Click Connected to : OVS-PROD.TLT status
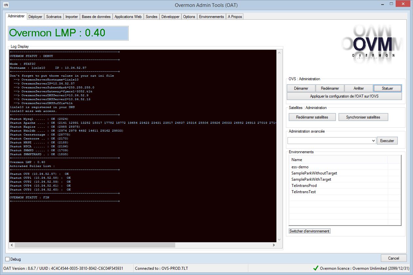 tap(161, 268)
